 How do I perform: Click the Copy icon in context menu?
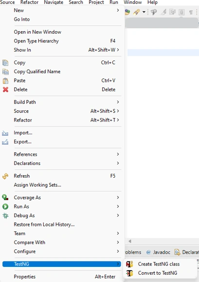[x=5, y=62]
